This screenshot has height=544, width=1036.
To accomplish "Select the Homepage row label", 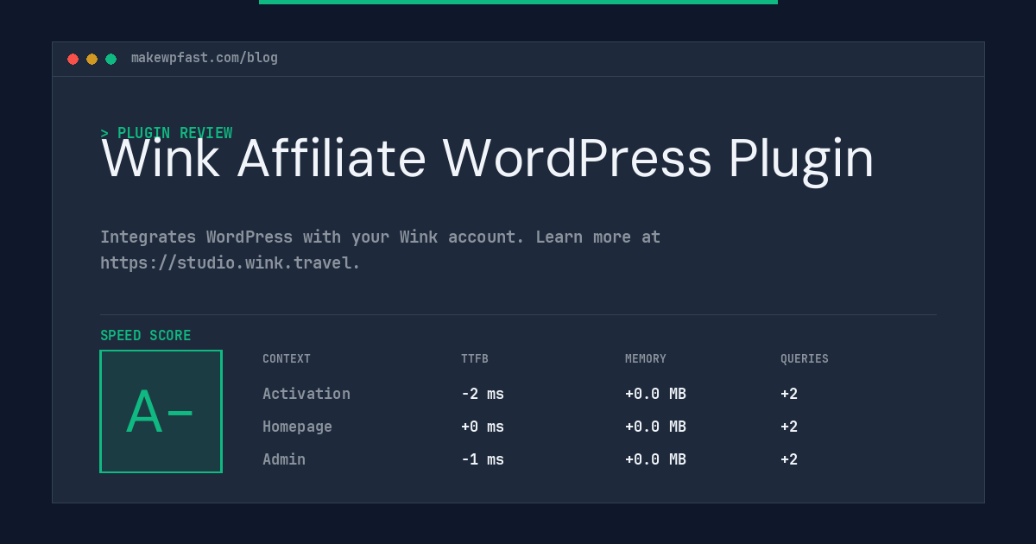I will (x=298, y=427).
